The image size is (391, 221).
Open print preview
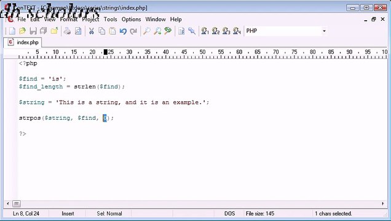pos(78,31)
